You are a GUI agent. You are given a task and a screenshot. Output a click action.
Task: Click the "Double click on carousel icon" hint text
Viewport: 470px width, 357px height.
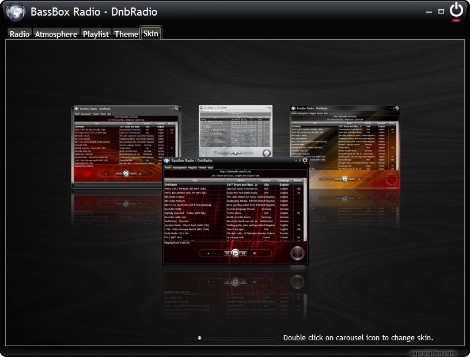tap(358, 338)
